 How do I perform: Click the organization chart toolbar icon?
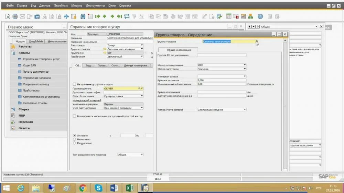tap(250, 16)
